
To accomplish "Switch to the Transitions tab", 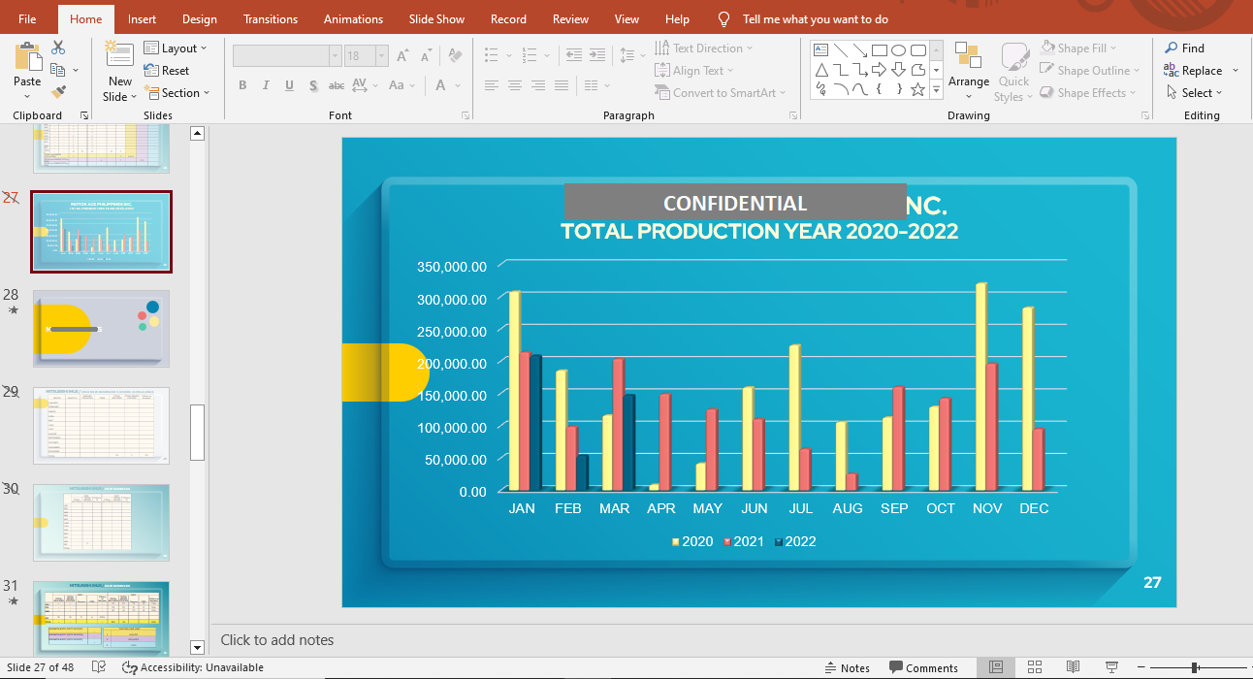I will click(271, 19).
